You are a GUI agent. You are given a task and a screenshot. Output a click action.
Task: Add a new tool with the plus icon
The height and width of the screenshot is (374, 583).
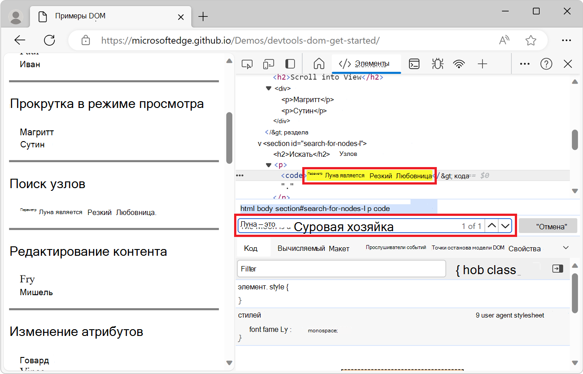tap(482, 64)
